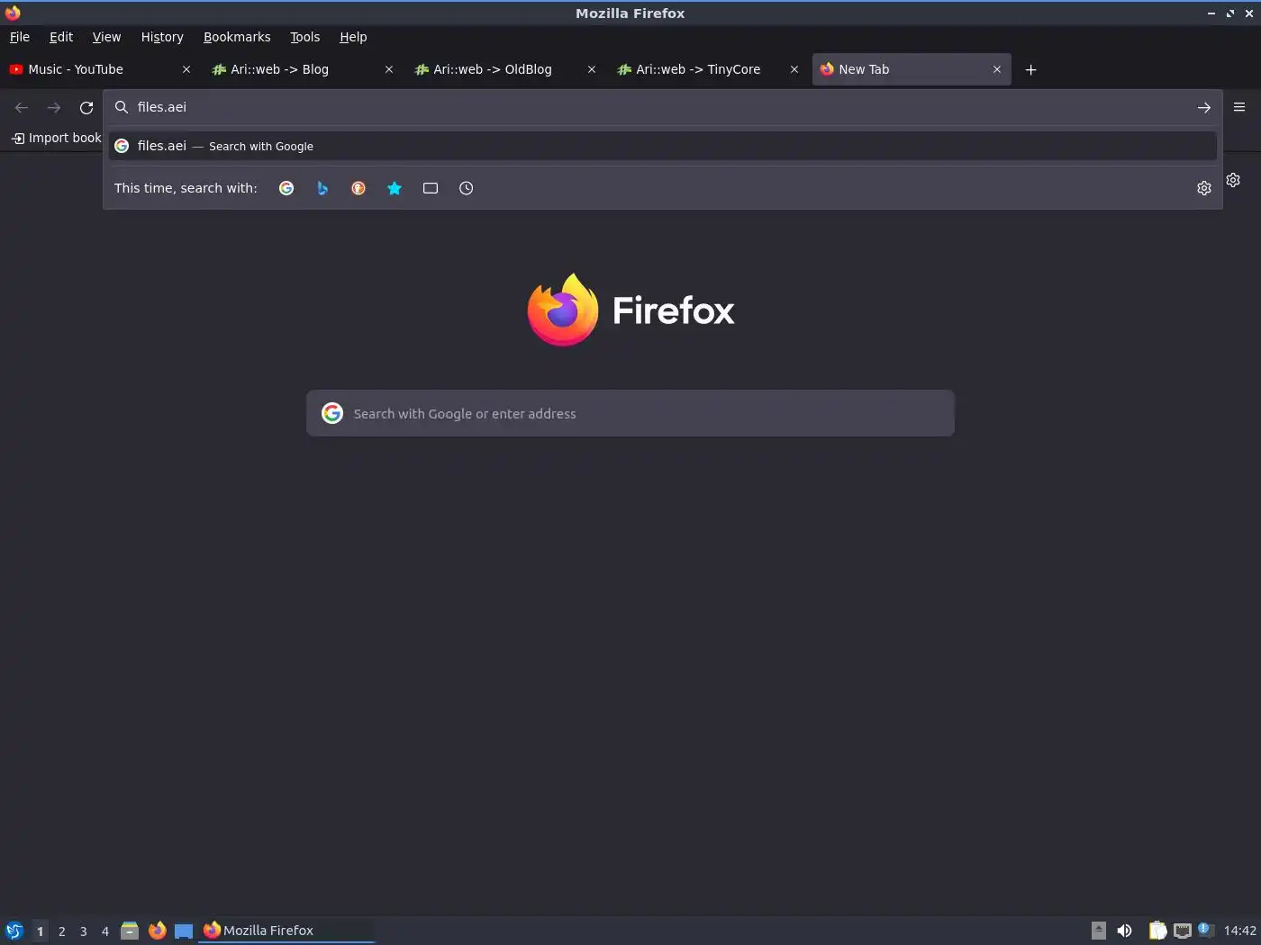
Task: Open the network tray icon
Action: [1183, 931]
